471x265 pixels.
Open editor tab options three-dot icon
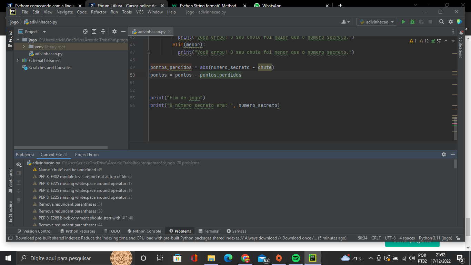tap(453, 31)
